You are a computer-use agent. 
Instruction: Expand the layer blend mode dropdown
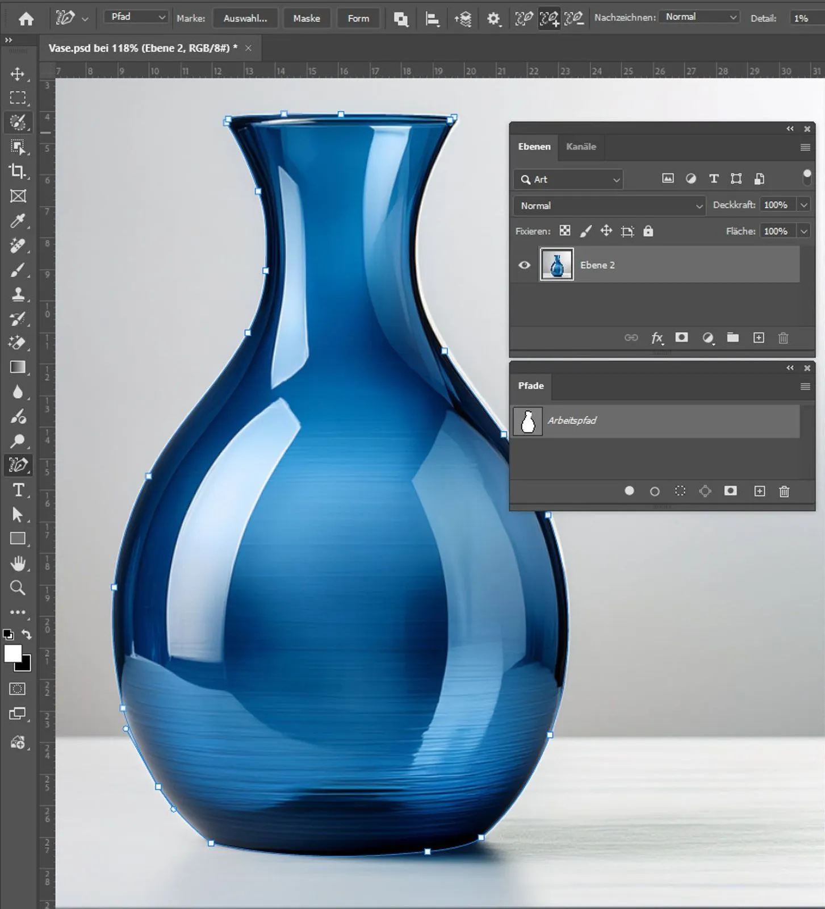(x=609, y=206)
